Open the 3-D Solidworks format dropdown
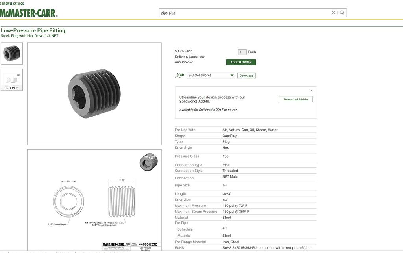The height and width of the screenshot is (253, 403). [x=211, y=75]
